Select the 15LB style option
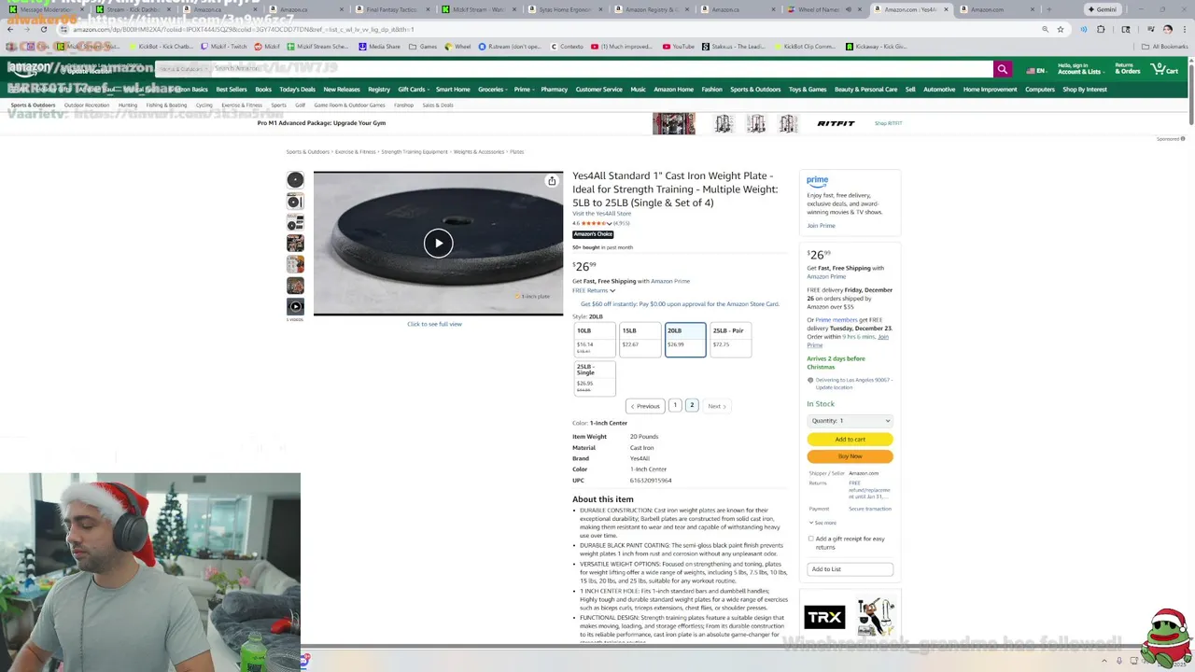The width and height of the screenshot is (1195, 672). [640, 340]
